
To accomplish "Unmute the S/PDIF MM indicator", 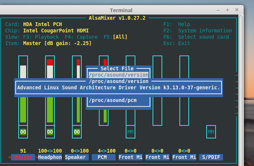I will (x=211, y=132).
